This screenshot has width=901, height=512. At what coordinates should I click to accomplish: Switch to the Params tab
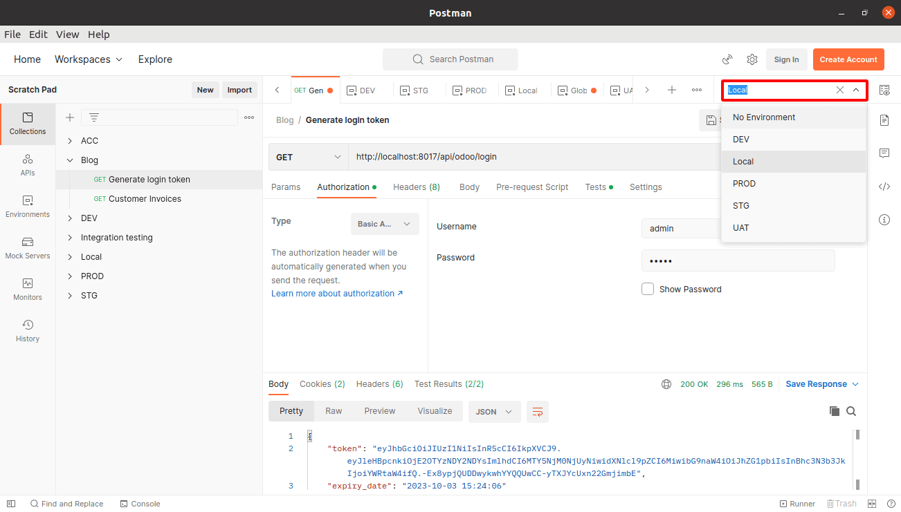[286, 187]
